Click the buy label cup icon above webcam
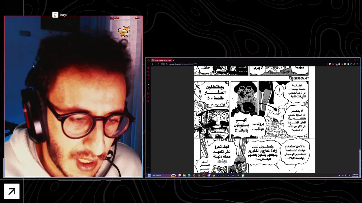 pyautogui.click(x=55, y=15)
